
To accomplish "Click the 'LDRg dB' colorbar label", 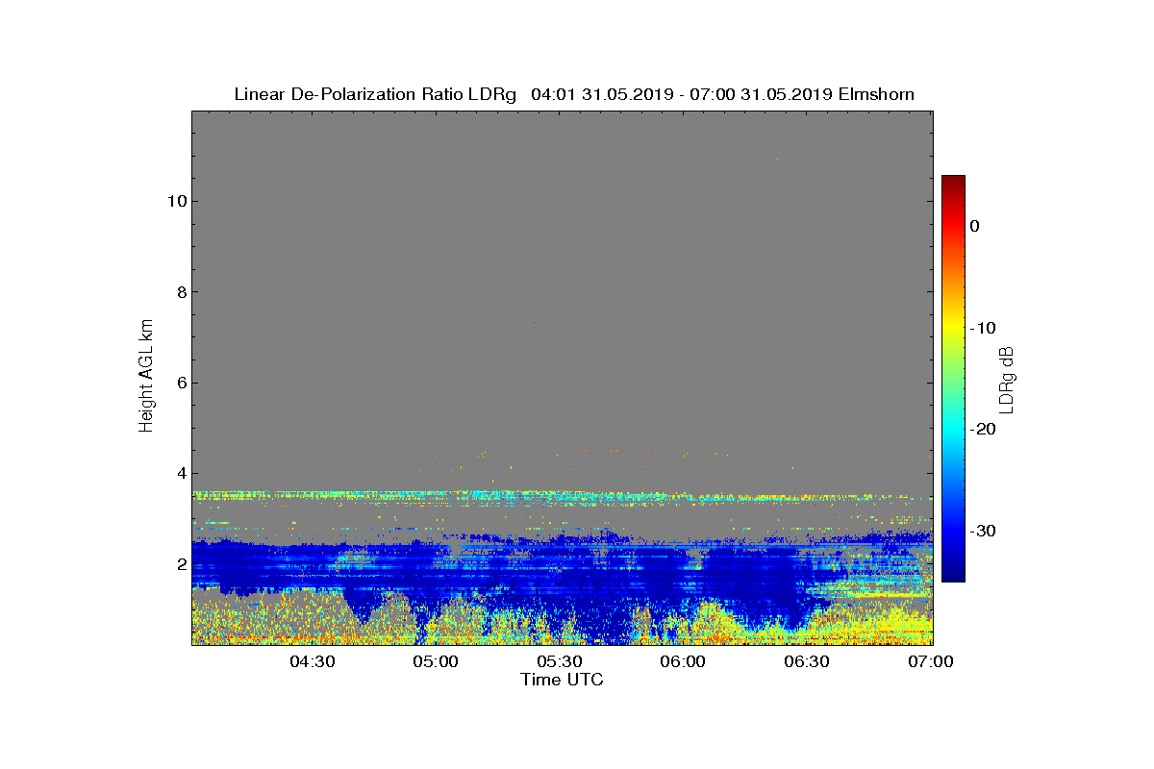I will pos(1007,379).
